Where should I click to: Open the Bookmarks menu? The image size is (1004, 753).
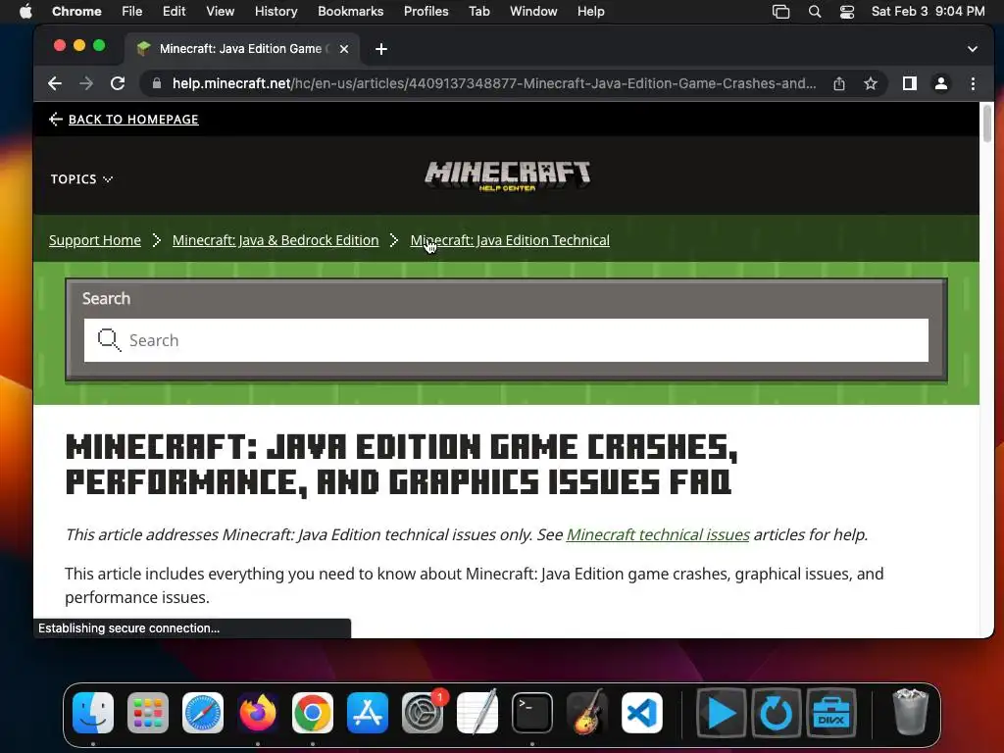pos(350,12)
